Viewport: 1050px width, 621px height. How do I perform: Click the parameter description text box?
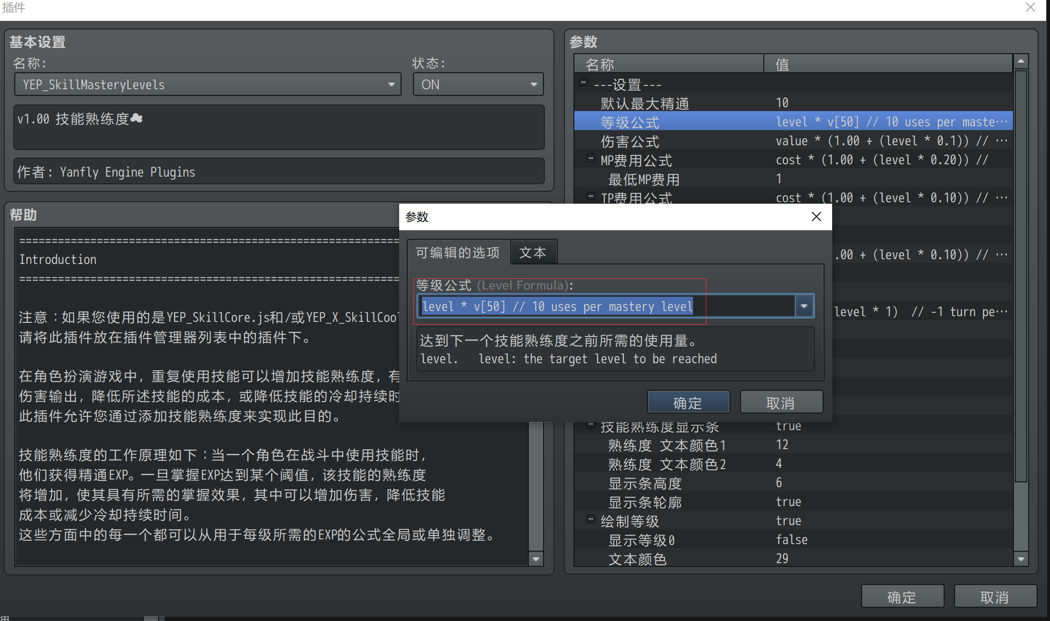pos(616,349)
